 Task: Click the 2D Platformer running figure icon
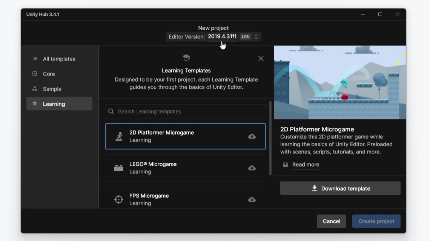(x=119, y=136)
